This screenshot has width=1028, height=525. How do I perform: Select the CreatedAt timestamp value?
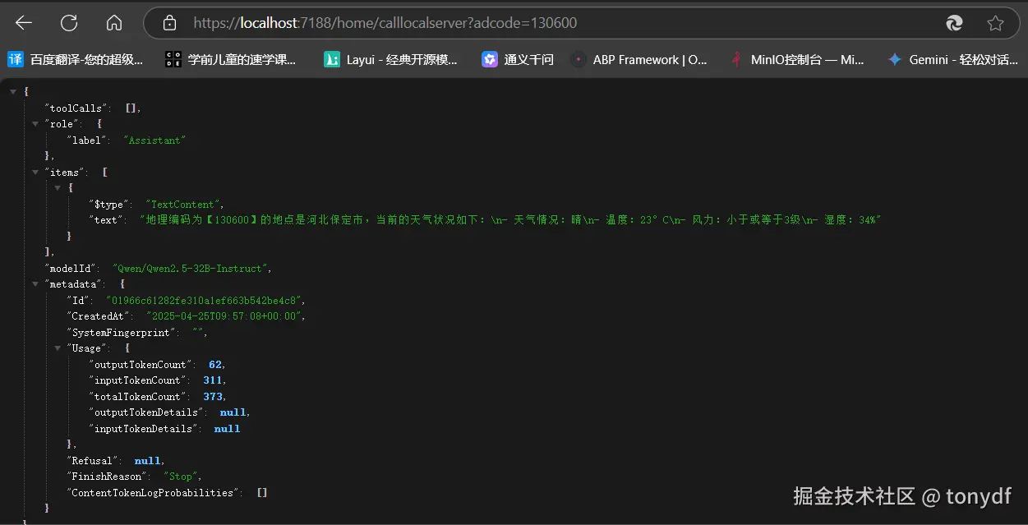pyautogui.click(x=225, y=316)
